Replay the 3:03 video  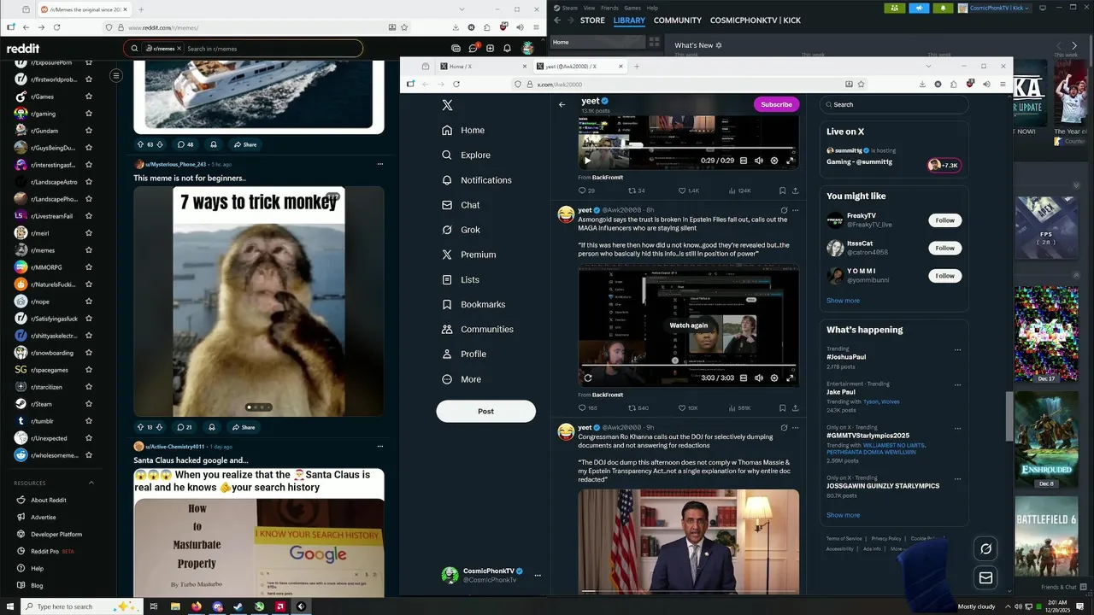pos(587,378)
